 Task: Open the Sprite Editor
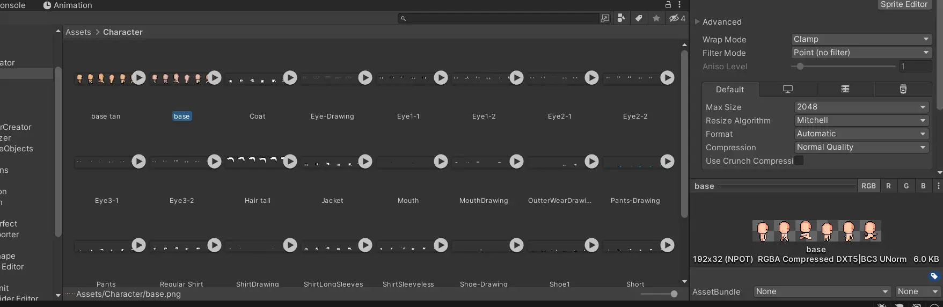point(904,4)
